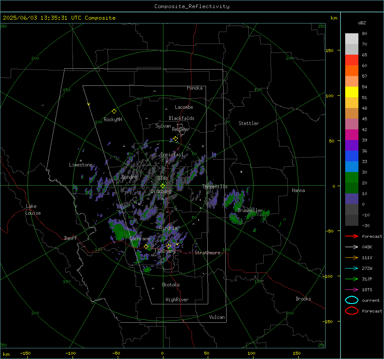384x359 pixels.
Task: Click the Drumheller city label
Action: 250,210
